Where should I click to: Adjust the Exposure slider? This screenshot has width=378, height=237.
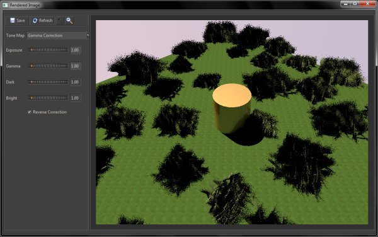48,50
